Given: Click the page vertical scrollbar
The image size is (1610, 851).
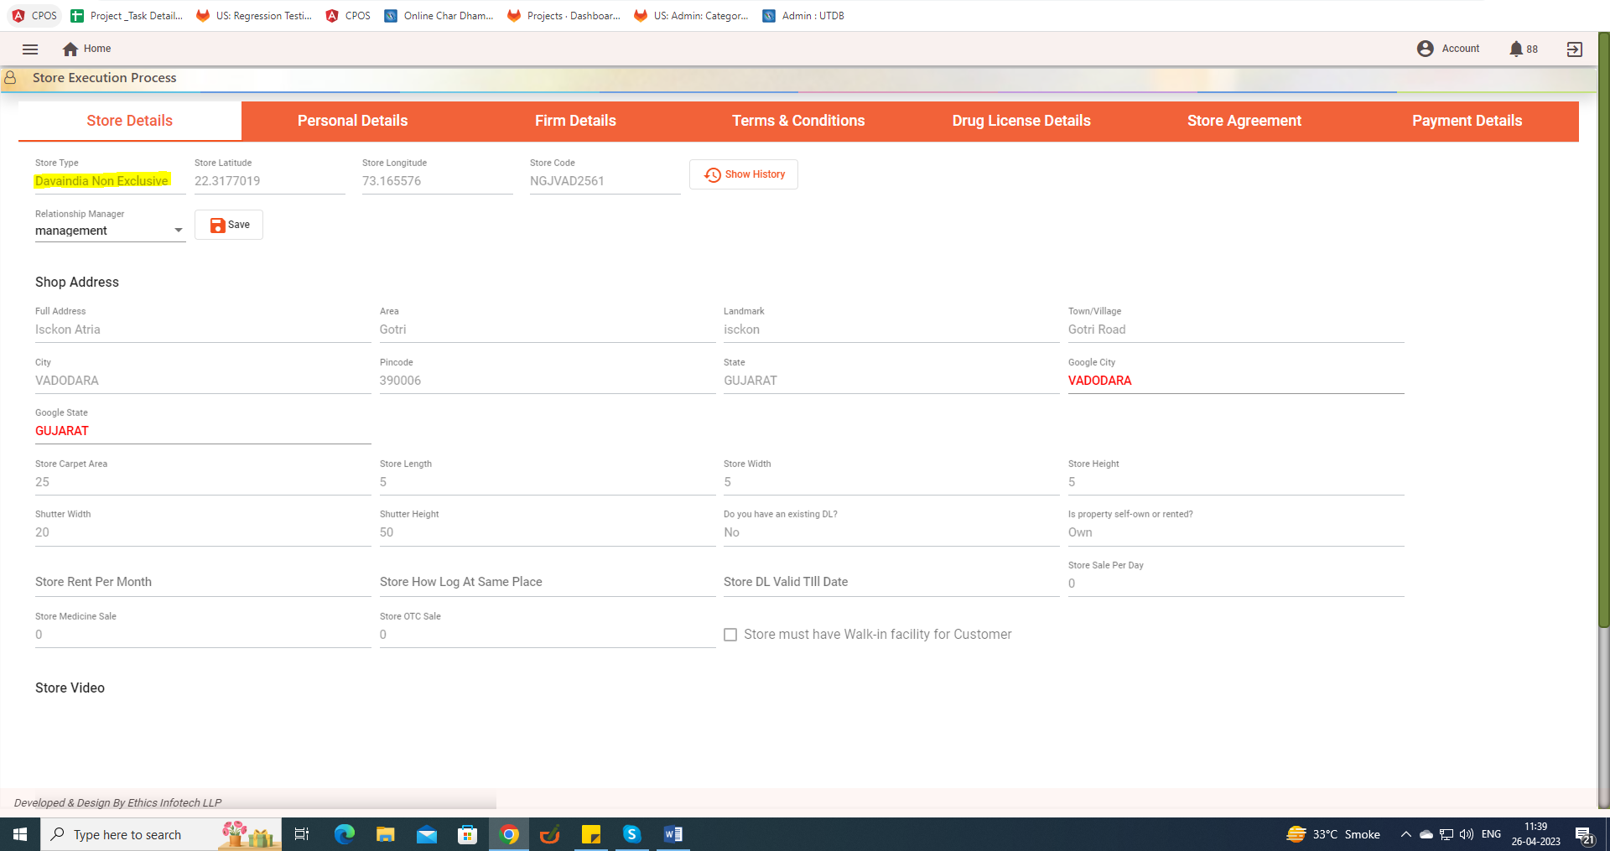Looking at the screenshot, I should 1603,335.
